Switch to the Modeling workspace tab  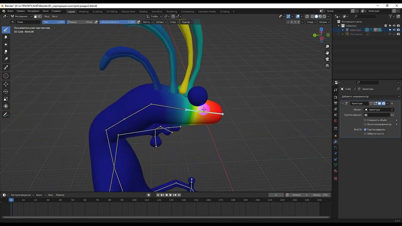84,12
